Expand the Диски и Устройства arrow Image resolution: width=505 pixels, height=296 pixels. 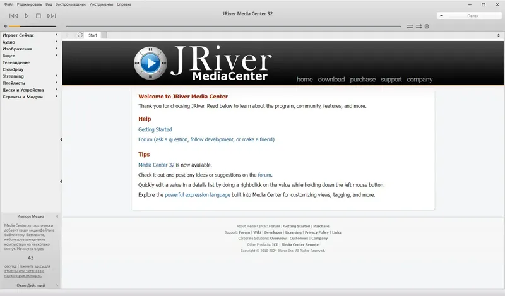point(56,89)
